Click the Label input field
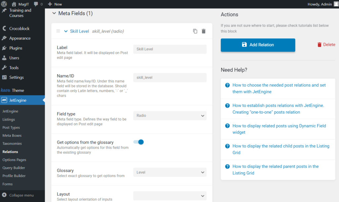 [x=170, y=49]
